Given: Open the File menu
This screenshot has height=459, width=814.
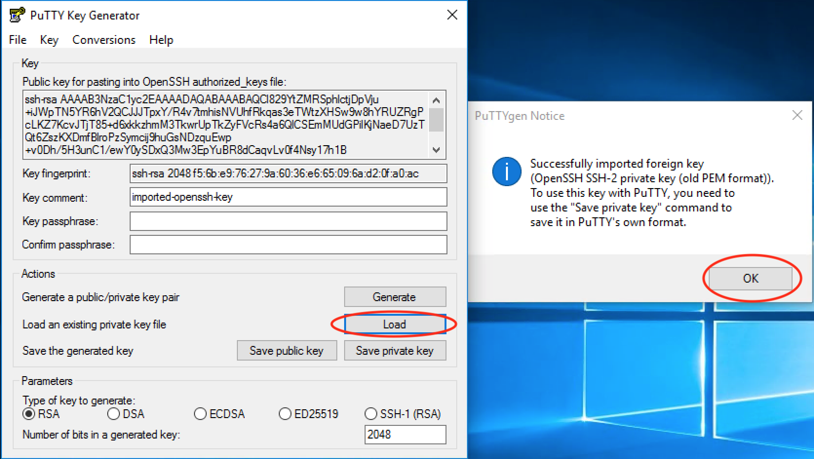Looking at the screenshot, I should pyautogui.click(x=18, y=40).
